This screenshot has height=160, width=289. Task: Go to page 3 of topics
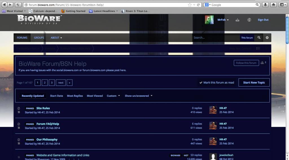tap(52, 83)
